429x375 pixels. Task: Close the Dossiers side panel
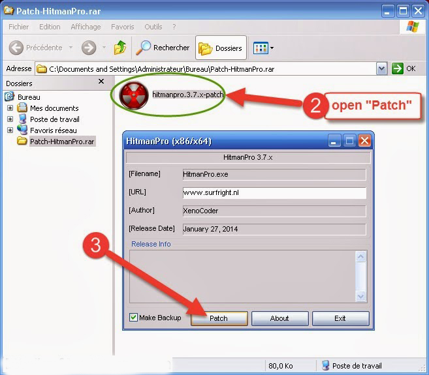[101, 81]
